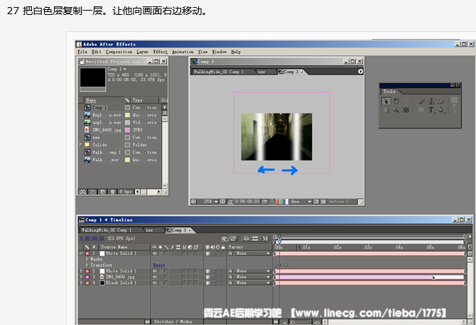The image size is (476, 325).
Task: Expand the Black Solid 1 layer
Action: pos(81,283)
